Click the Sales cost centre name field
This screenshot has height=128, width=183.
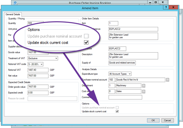(129, 91)
